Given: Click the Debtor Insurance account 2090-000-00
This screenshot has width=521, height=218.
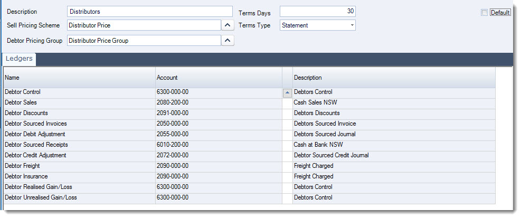Looking at the screenshot, I should pos(219,176).
